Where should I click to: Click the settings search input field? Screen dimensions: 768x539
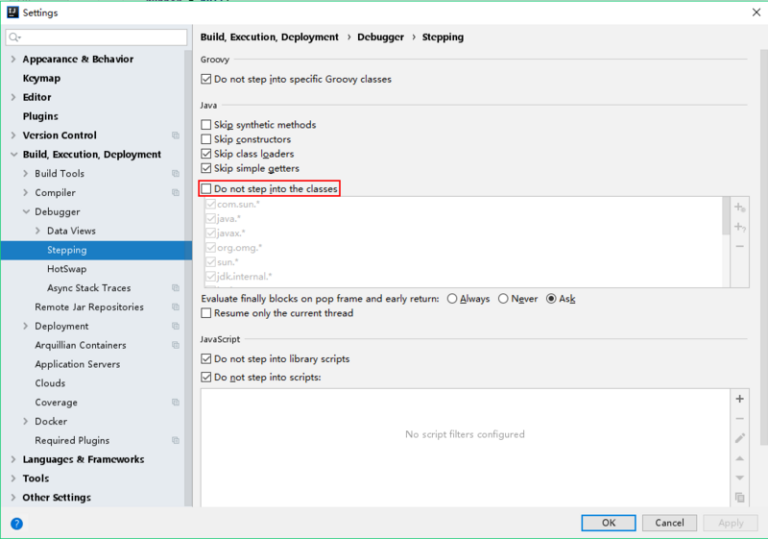coord(97,37)
